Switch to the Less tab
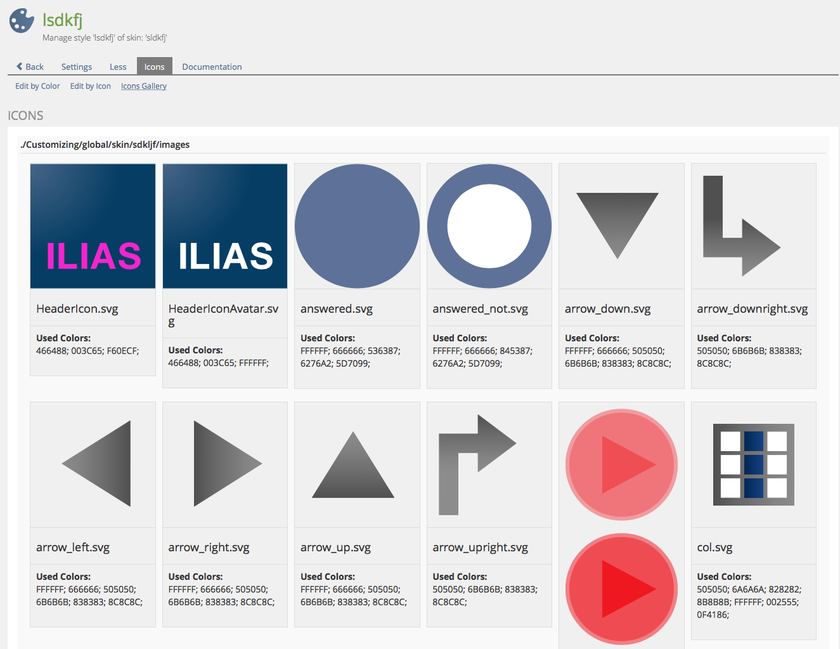Viewport: 840px width, 649px height. pos(118,67)
